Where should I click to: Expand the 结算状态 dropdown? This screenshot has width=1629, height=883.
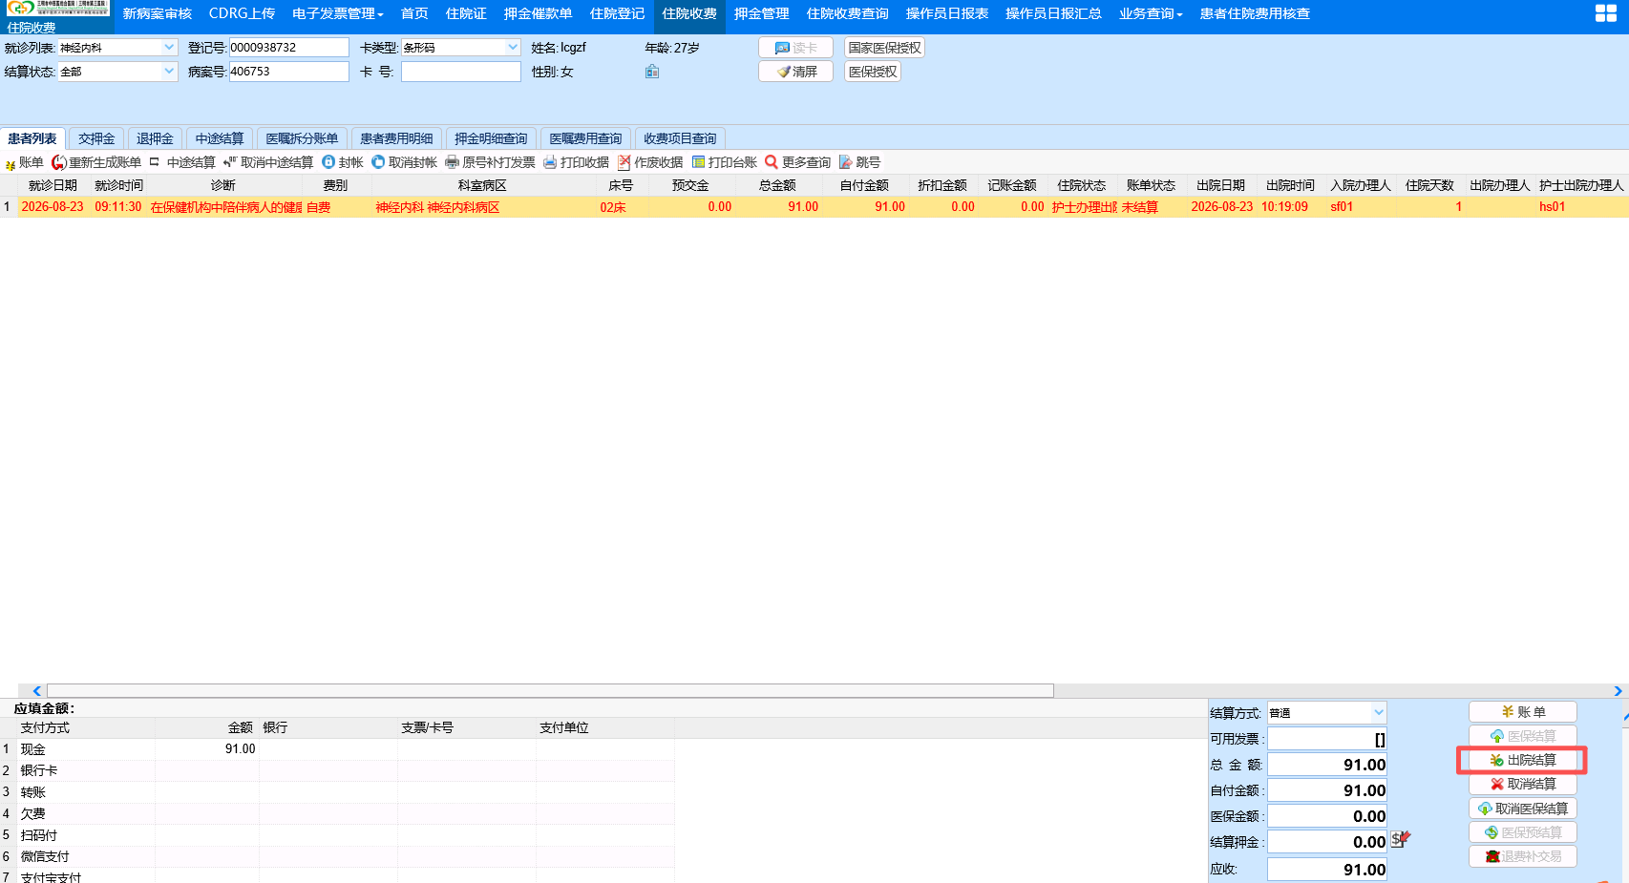[169, 71]
